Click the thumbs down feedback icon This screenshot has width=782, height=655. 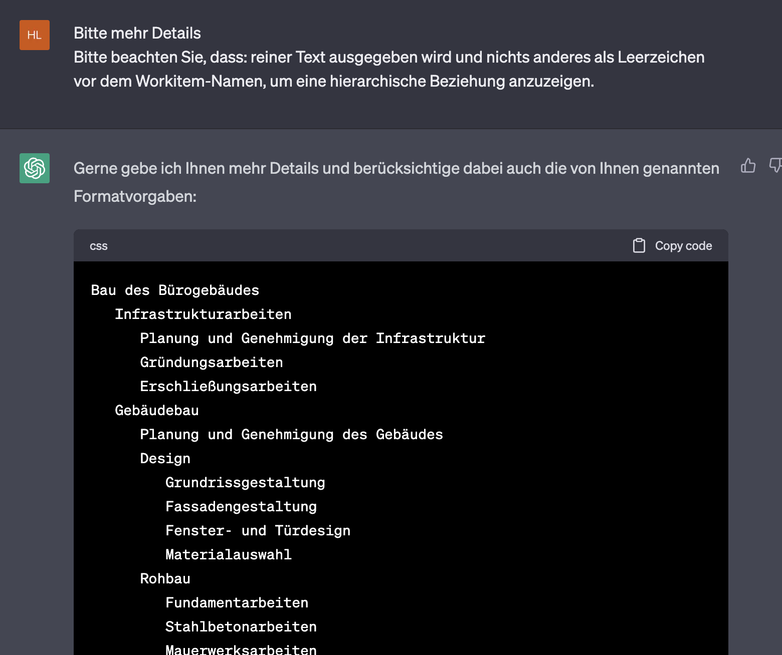tap(775, 166)
